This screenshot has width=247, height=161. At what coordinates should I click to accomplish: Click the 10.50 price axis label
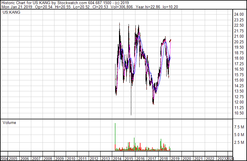tap(239, 113)
